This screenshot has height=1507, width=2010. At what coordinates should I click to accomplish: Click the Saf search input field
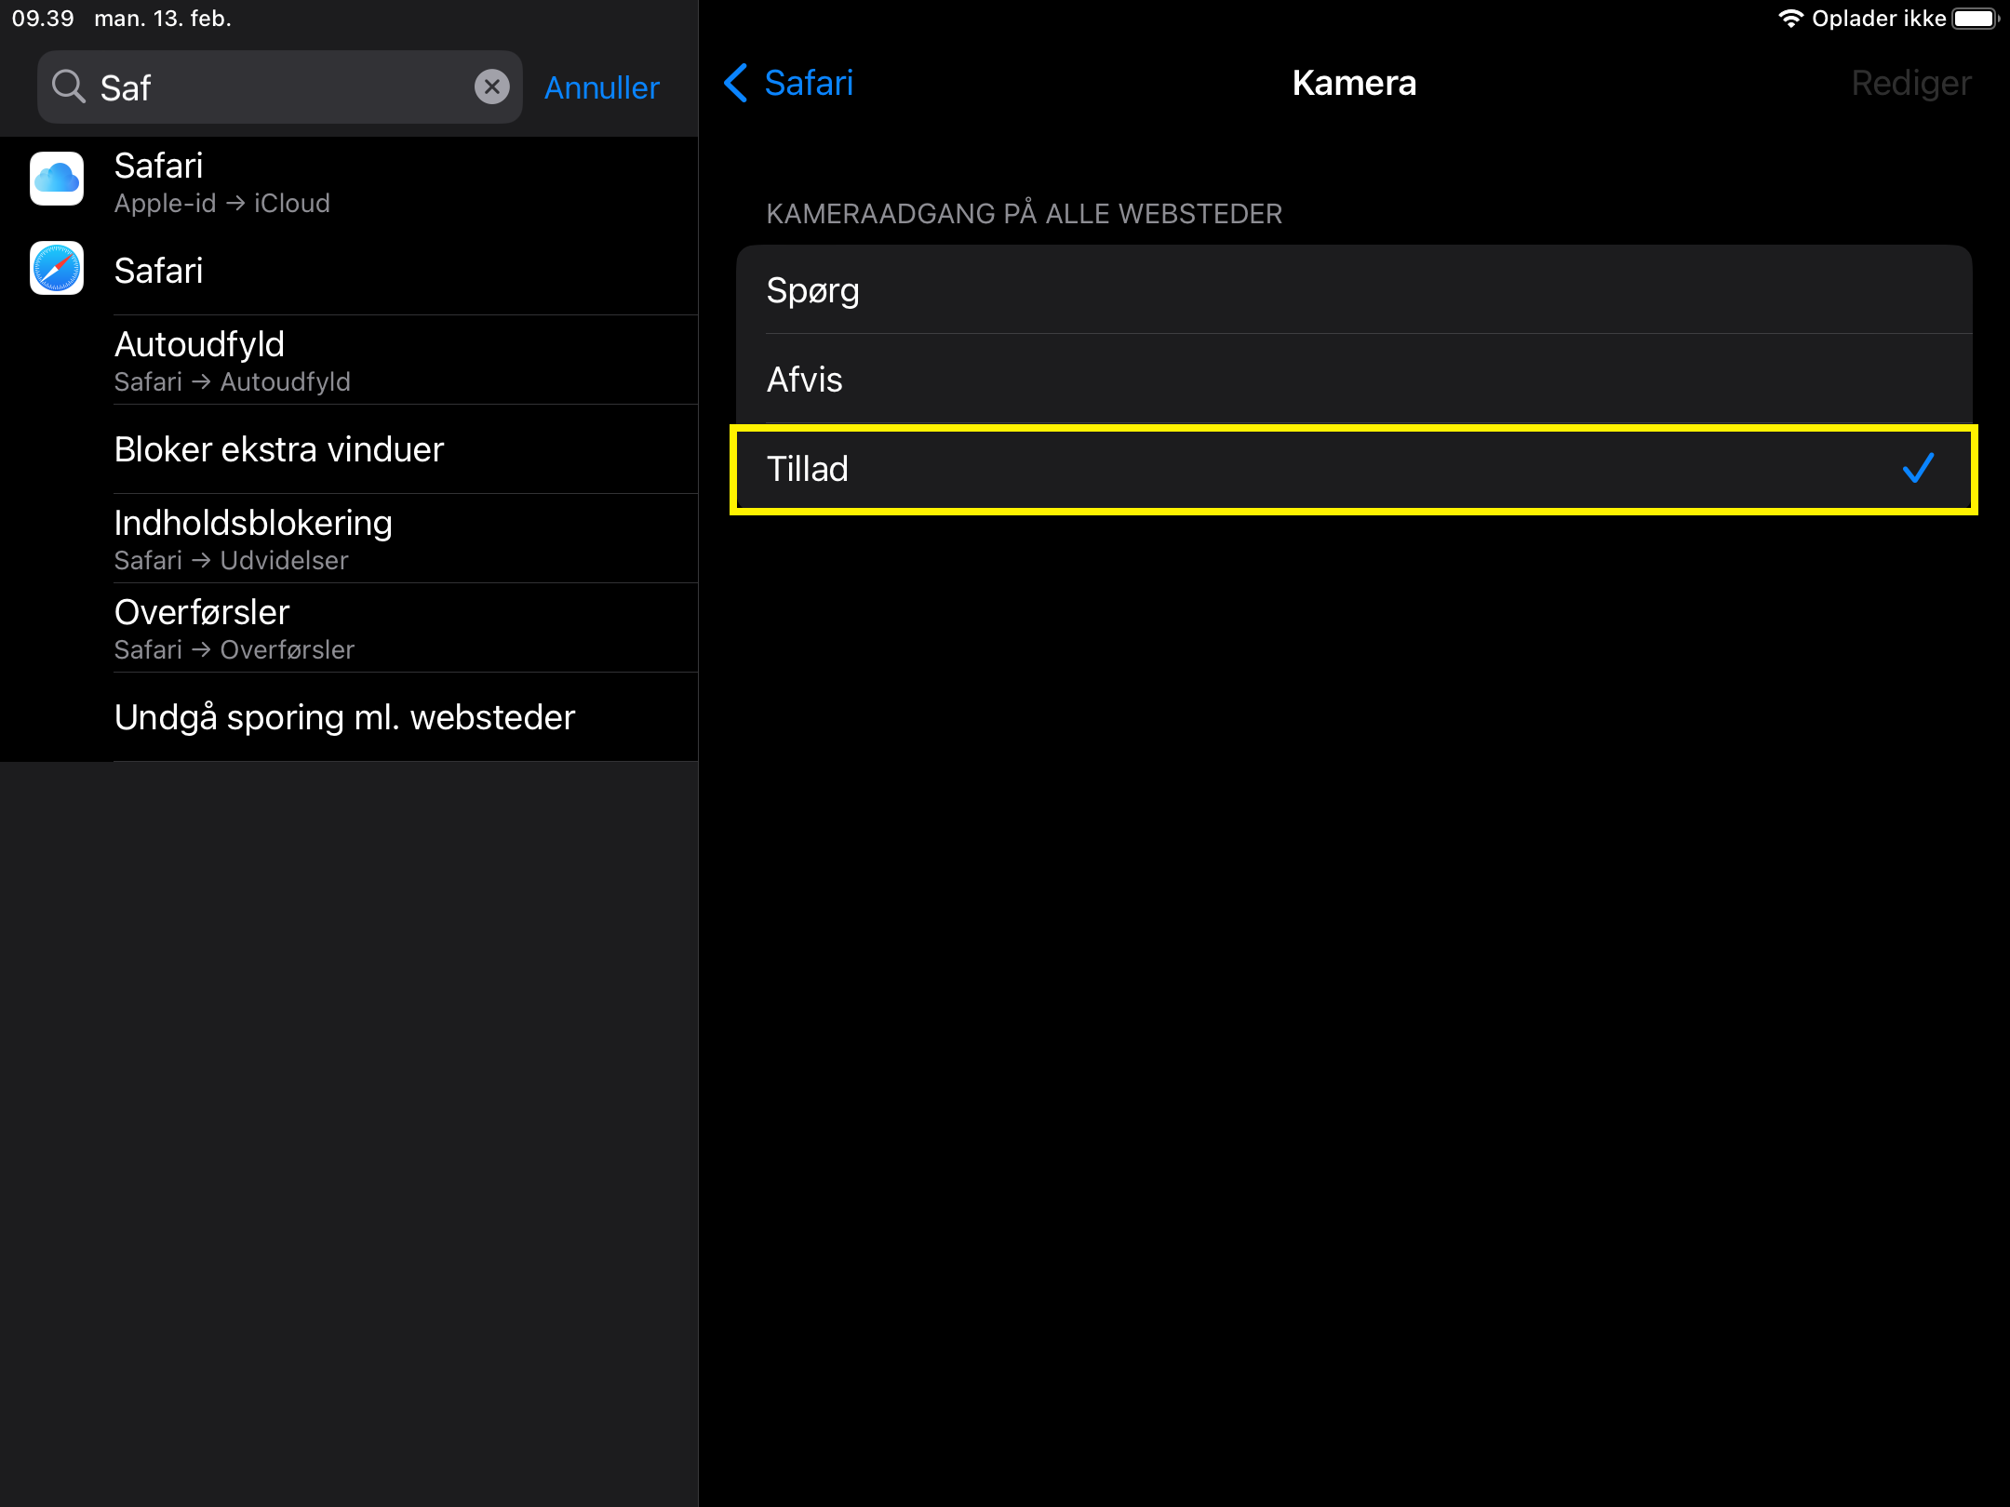click(279, 87)
